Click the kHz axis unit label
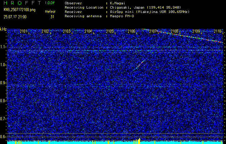Image resolution: width=226 pixels, height=144 pixels. pyautogui.click(x=3, y=29)
